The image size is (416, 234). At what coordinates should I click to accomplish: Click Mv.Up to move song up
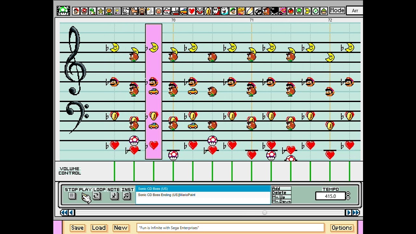click(x=281, y=197)
